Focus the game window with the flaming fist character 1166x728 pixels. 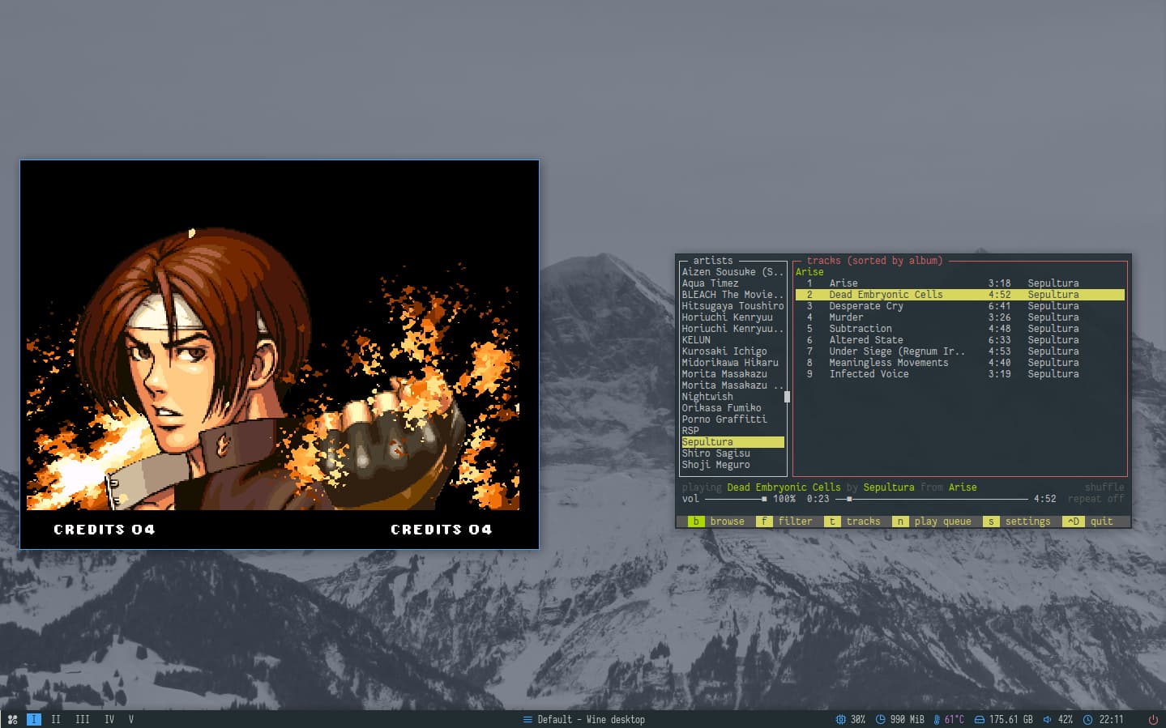(x=280, y=355)
